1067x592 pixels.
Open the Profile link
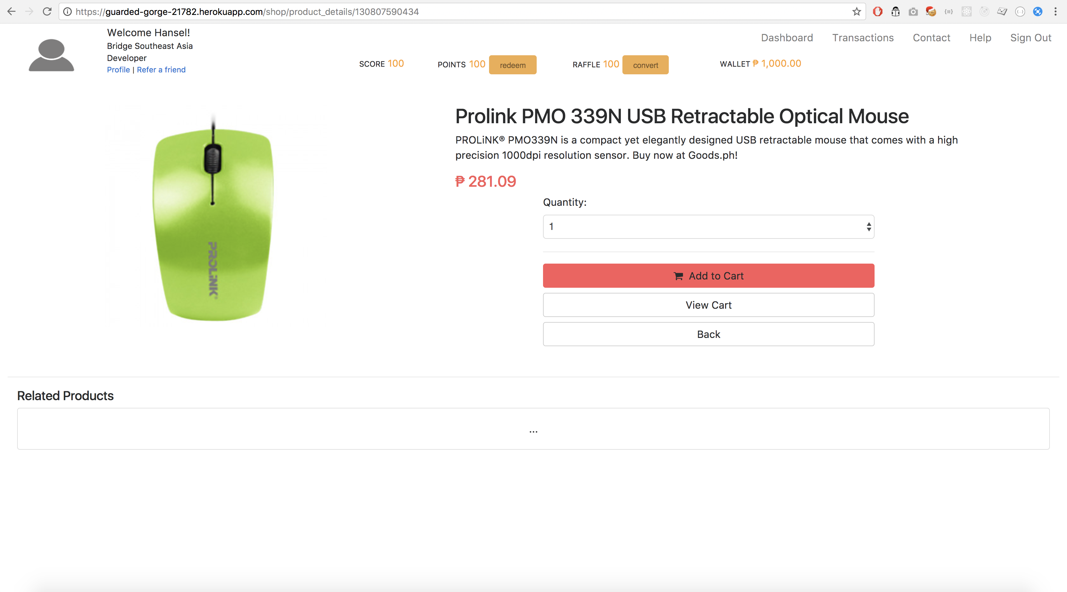[118, 70]
